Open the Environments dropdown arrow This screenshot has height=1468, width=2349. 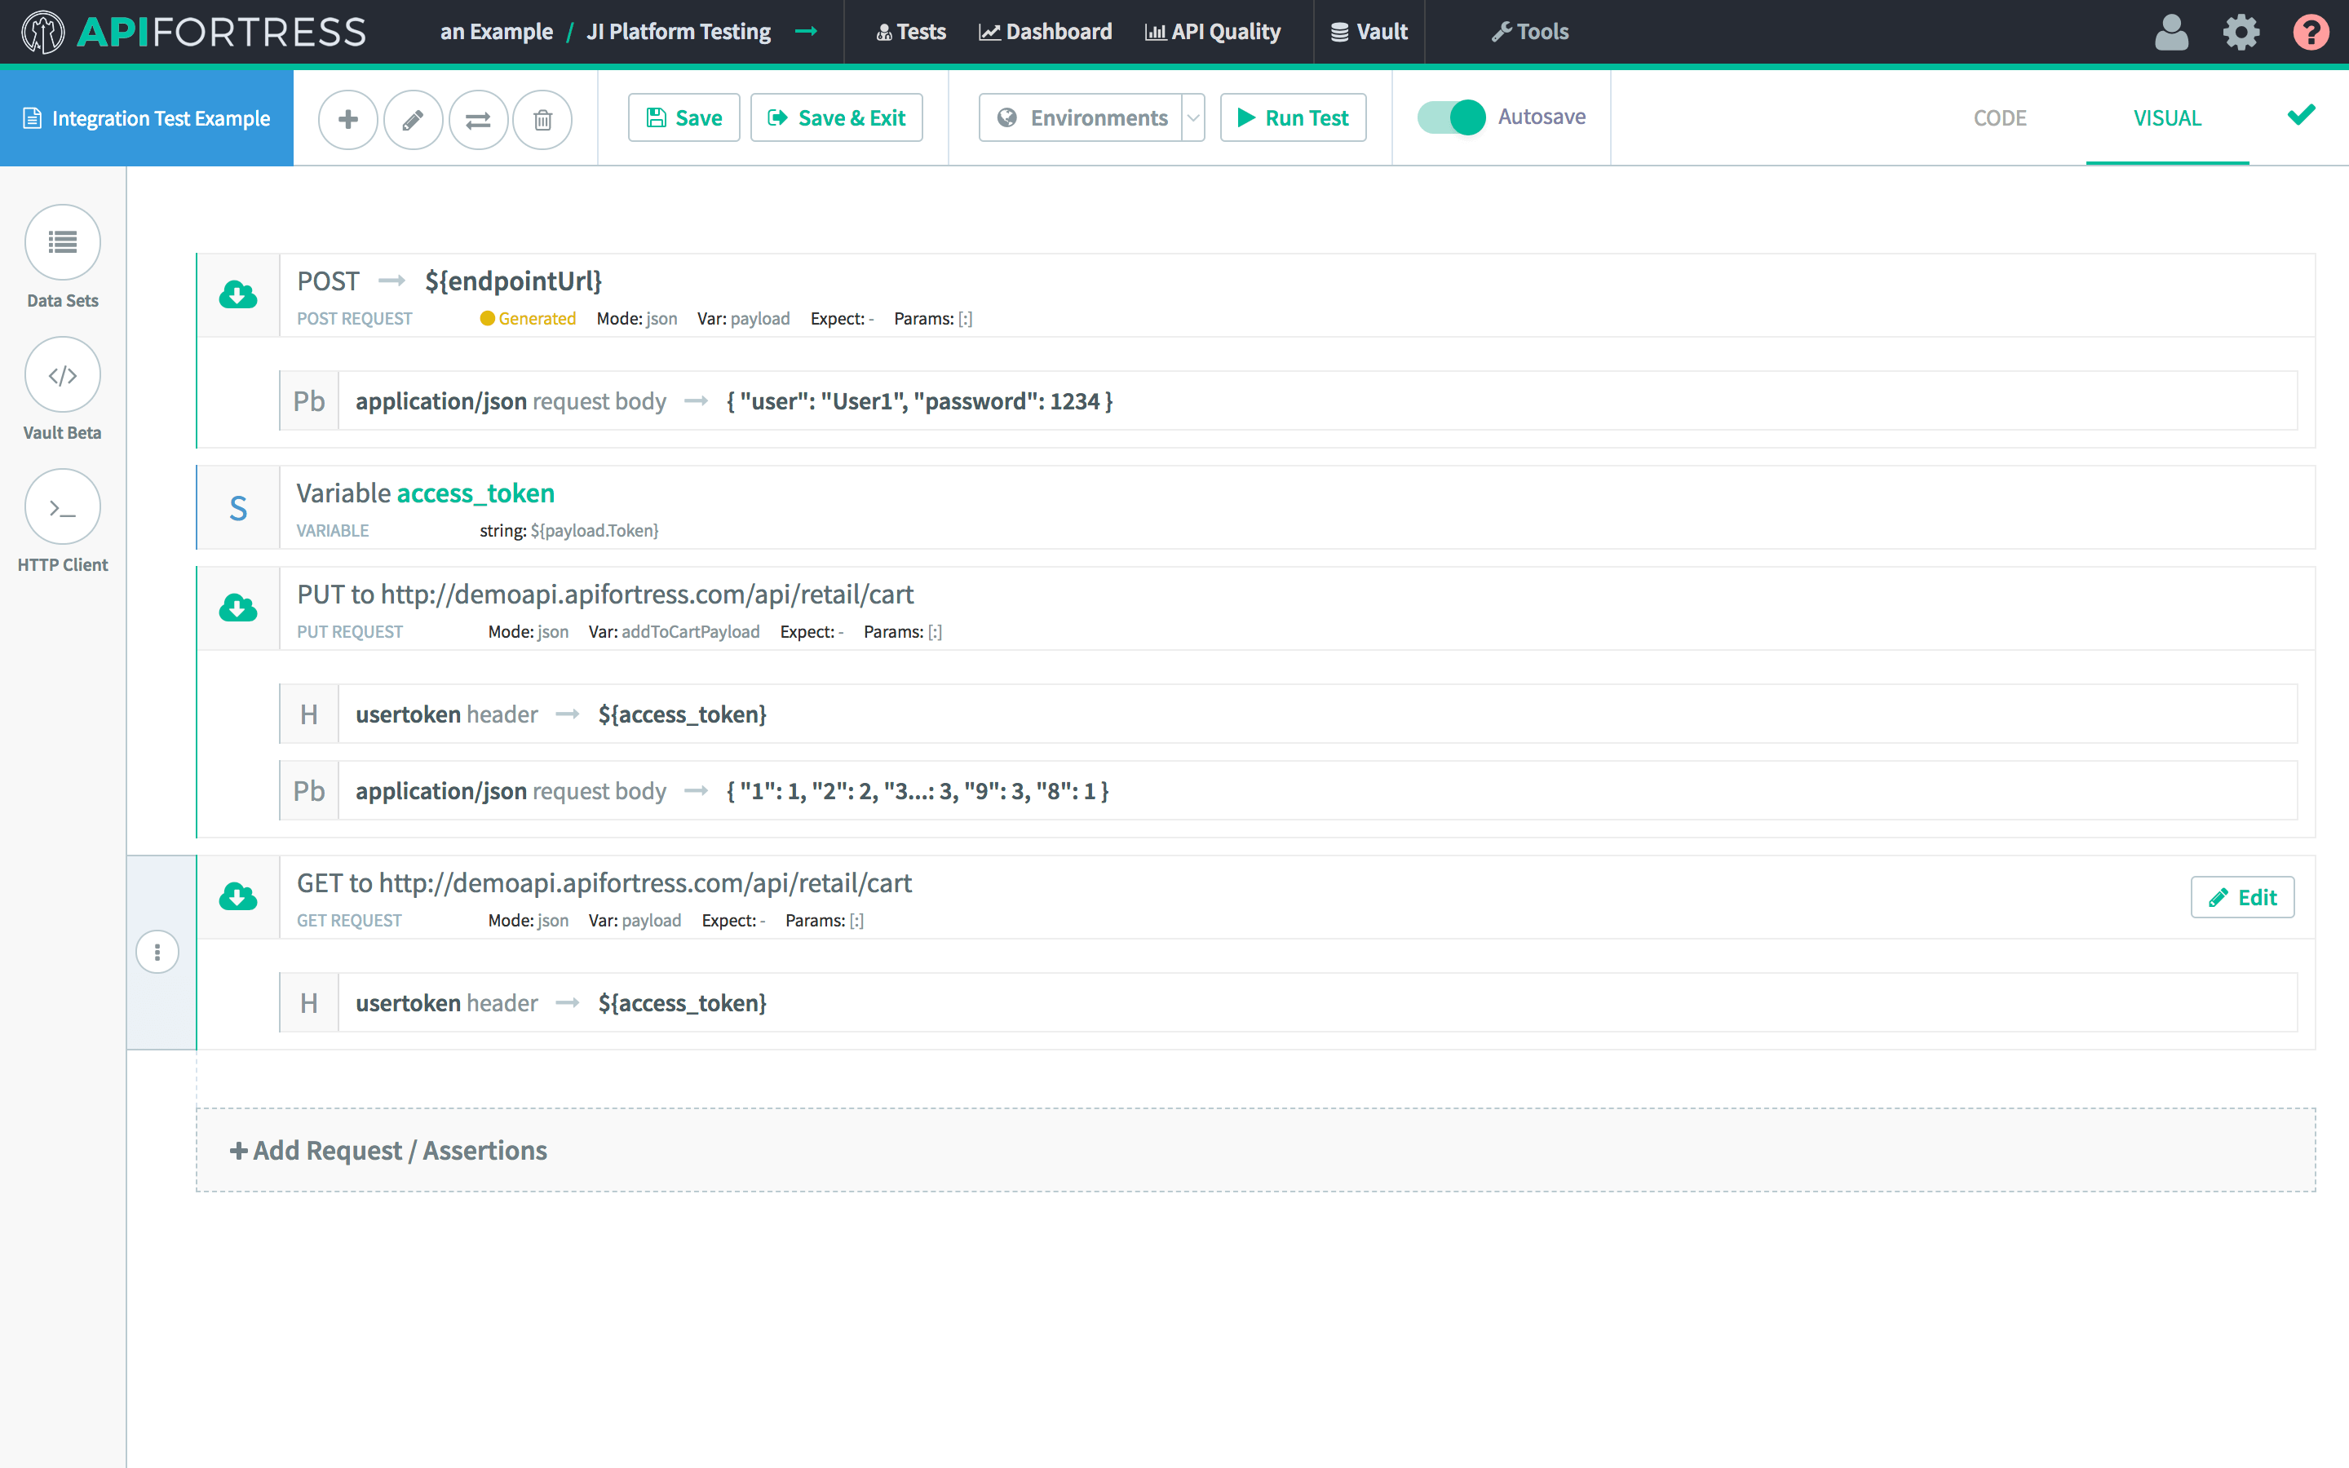click(x=1193, y=117)
